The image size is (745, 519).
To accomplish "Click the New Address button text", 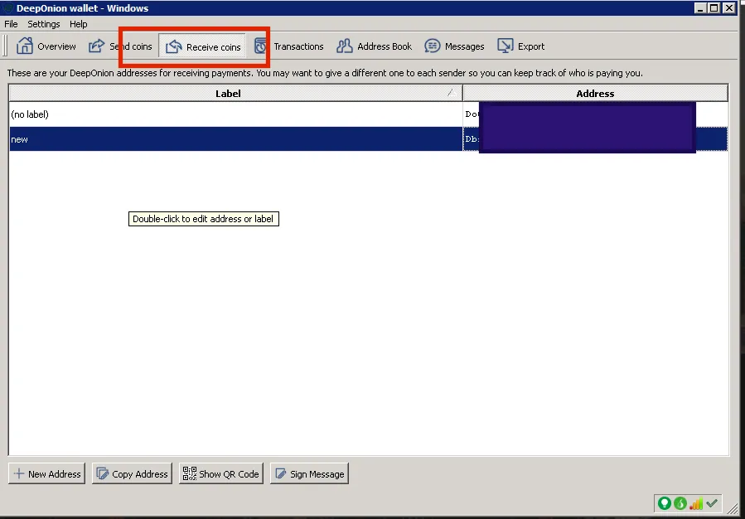I will [x=54, y=474].
